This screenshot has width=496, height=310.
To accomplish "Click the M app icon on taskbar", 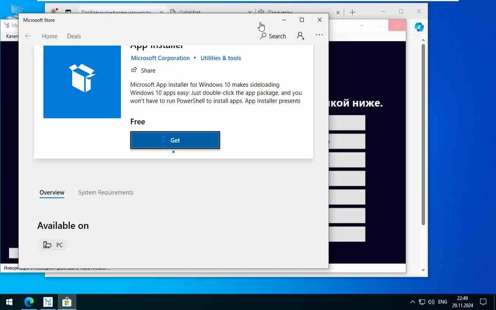I will [x=48, y=302].
